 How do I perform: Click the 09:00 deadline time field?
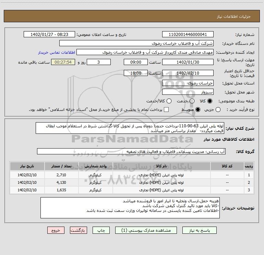click(136, 62)
